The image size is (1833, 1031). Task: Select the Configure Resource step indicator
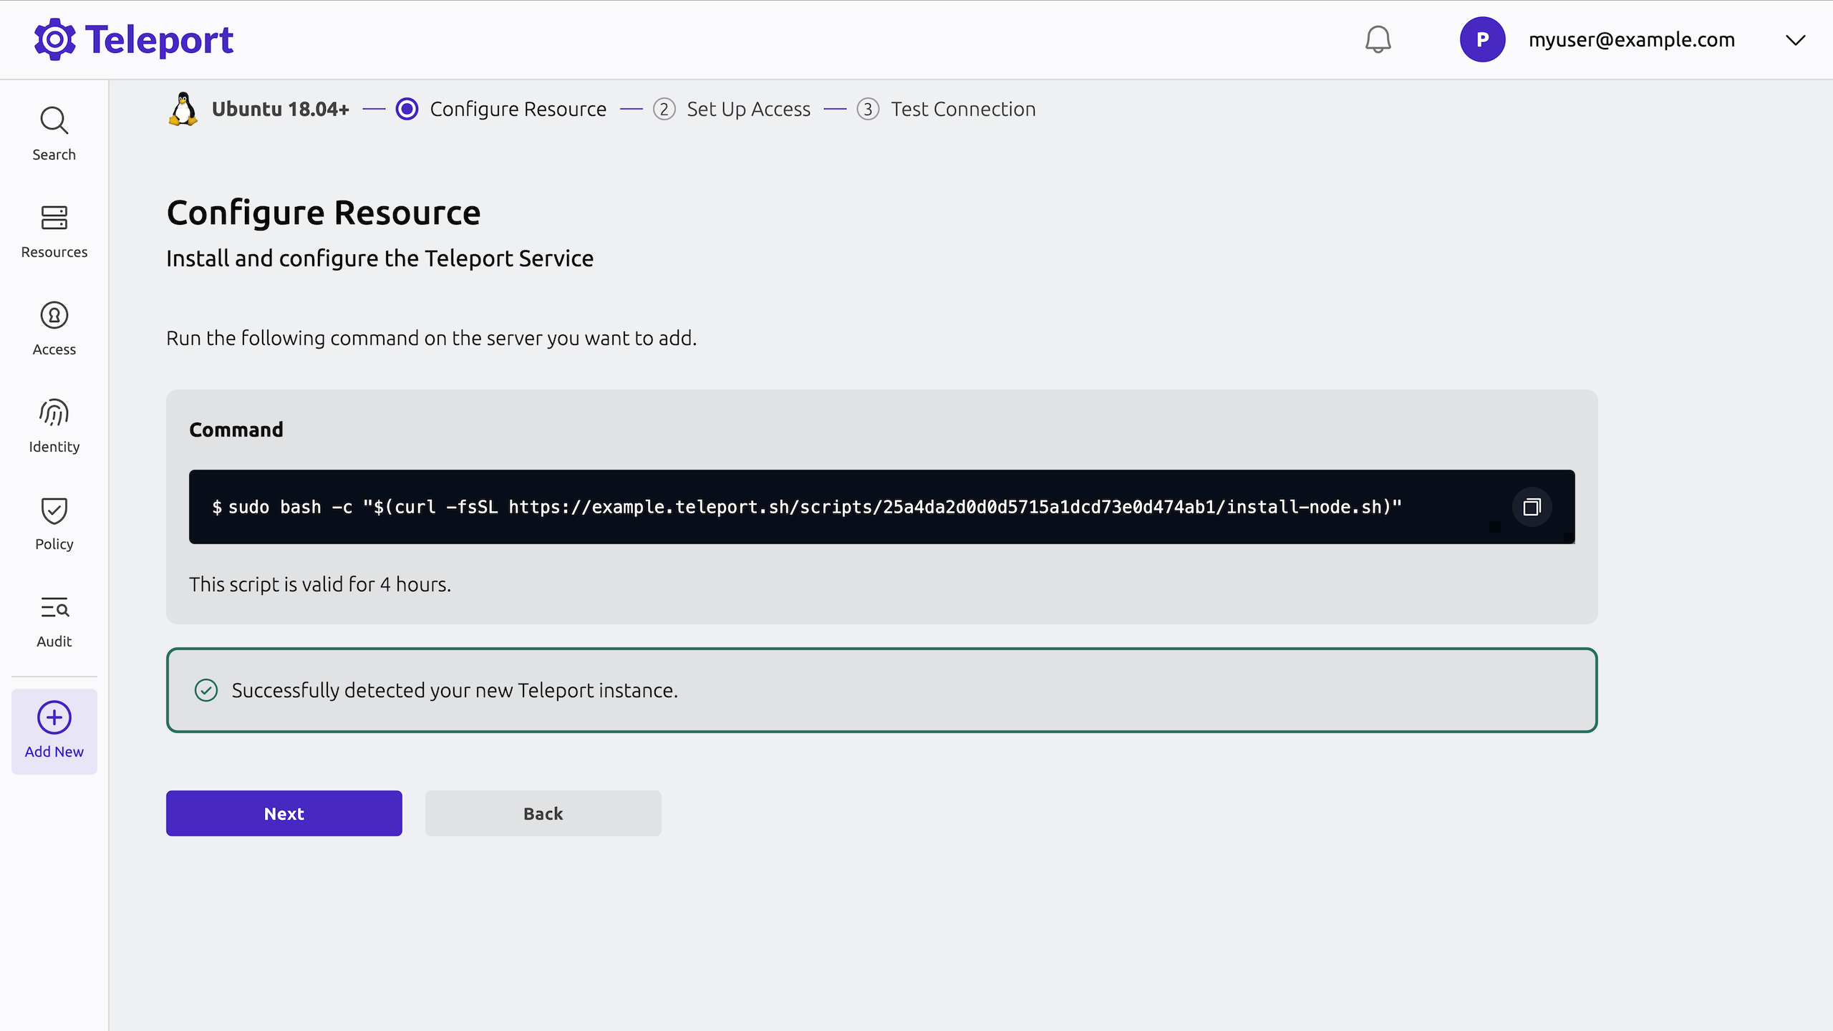point(407,109)
